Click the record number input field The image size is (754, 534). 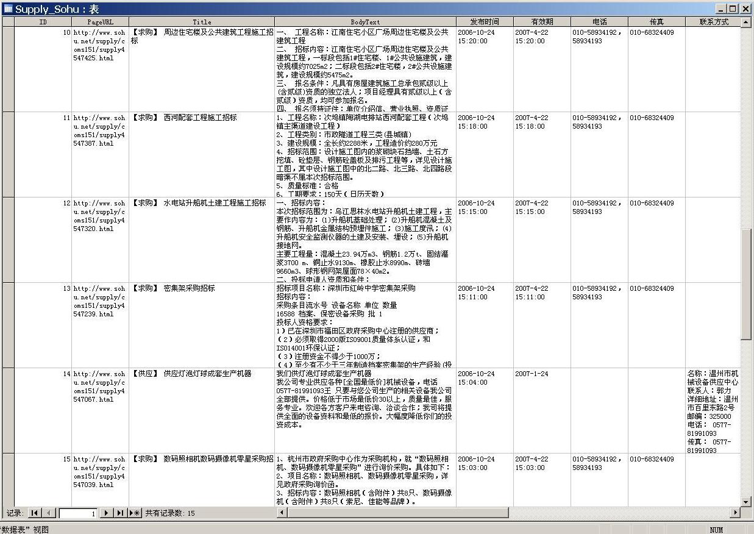[77, 513]
